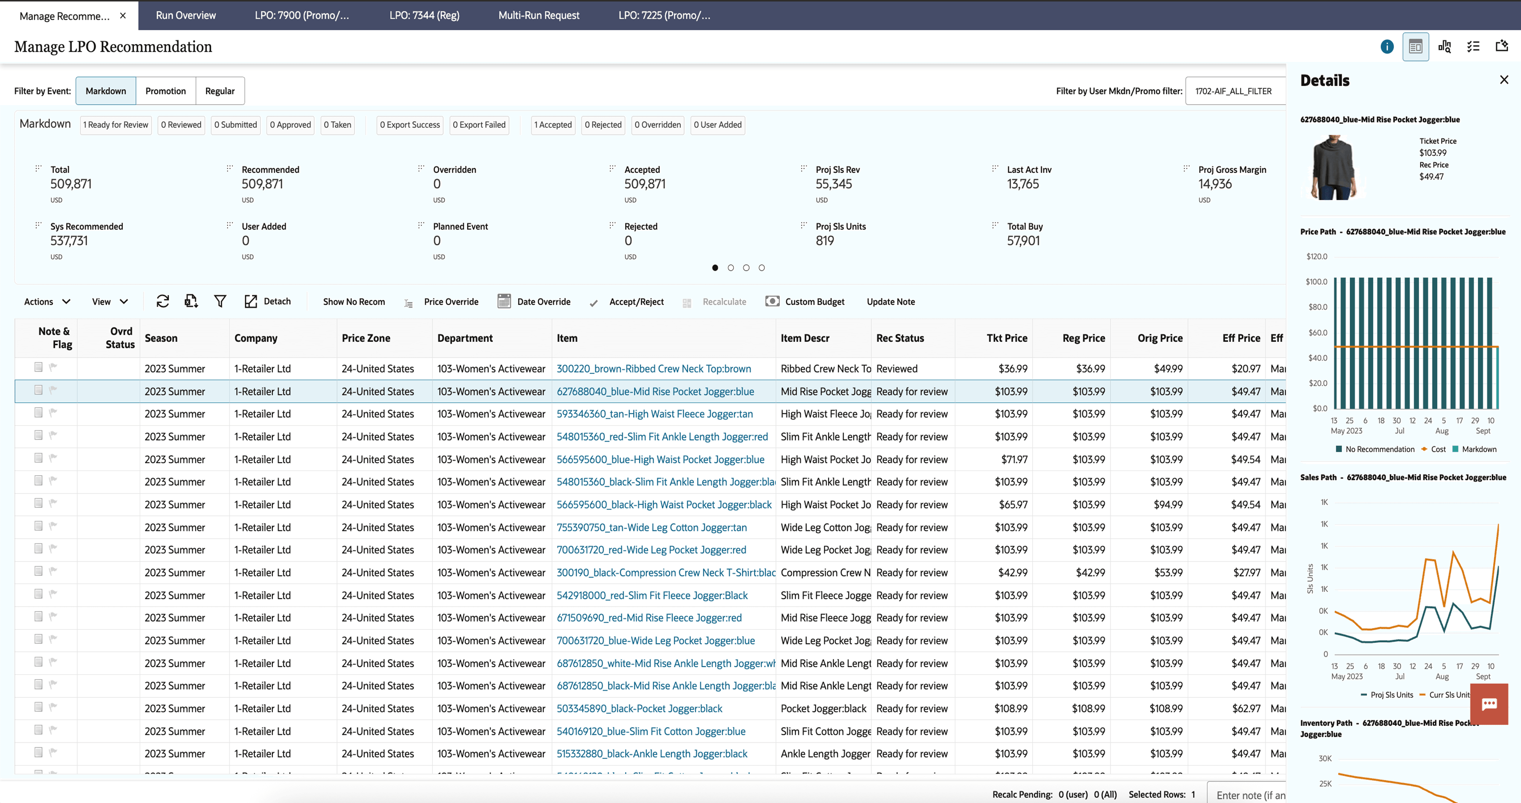
Task: Toggle flag on Ribbed Crew Neck Top row
Action: tap(53, 367)
